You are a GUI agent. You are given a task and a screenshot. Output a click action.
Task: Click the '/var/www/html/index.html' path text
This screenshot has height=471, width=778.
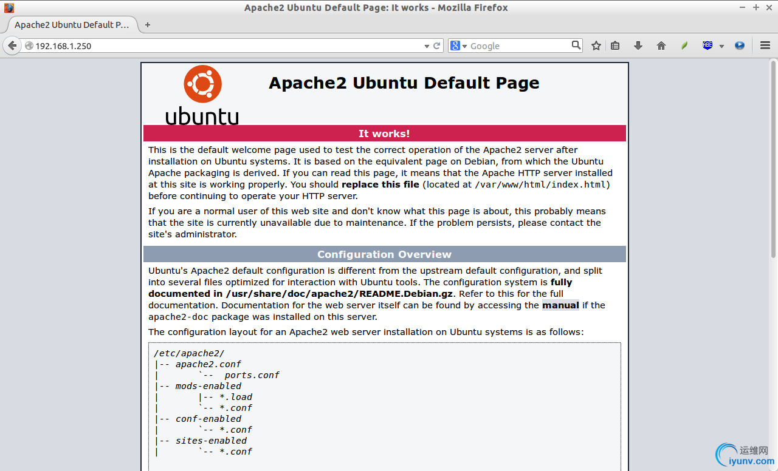pos(541,185)
